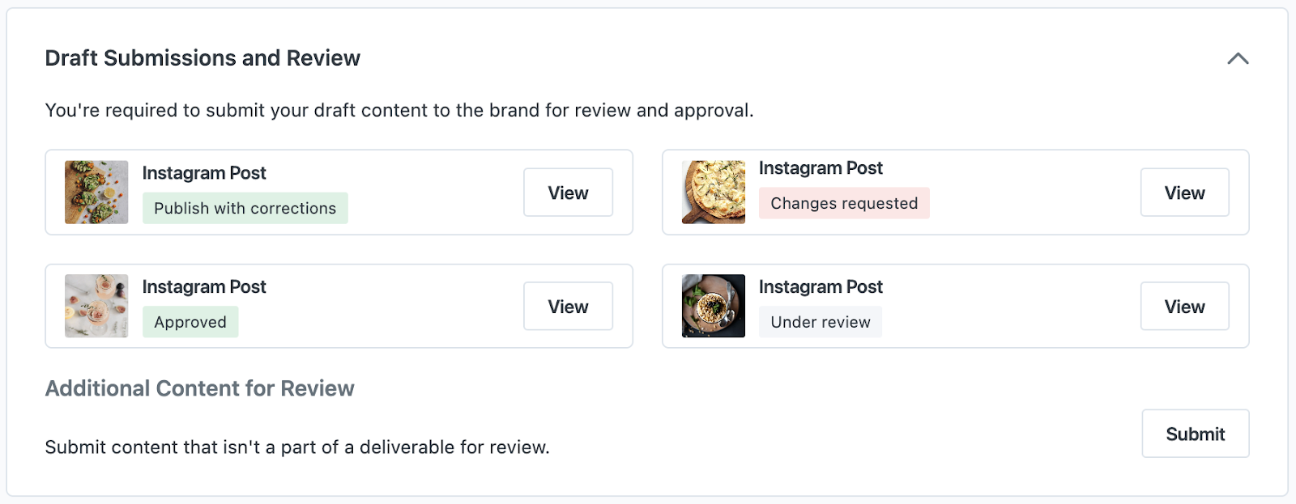Select the 'Instagram Post' title under review
This screenshot has width=1296, height=504.
[x=821, y=286]
